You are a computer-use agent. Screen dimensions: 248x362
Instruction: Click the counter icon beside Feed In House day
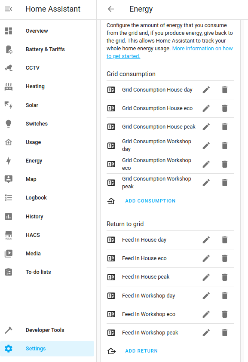pyautogui.click(x=111, y=240)
